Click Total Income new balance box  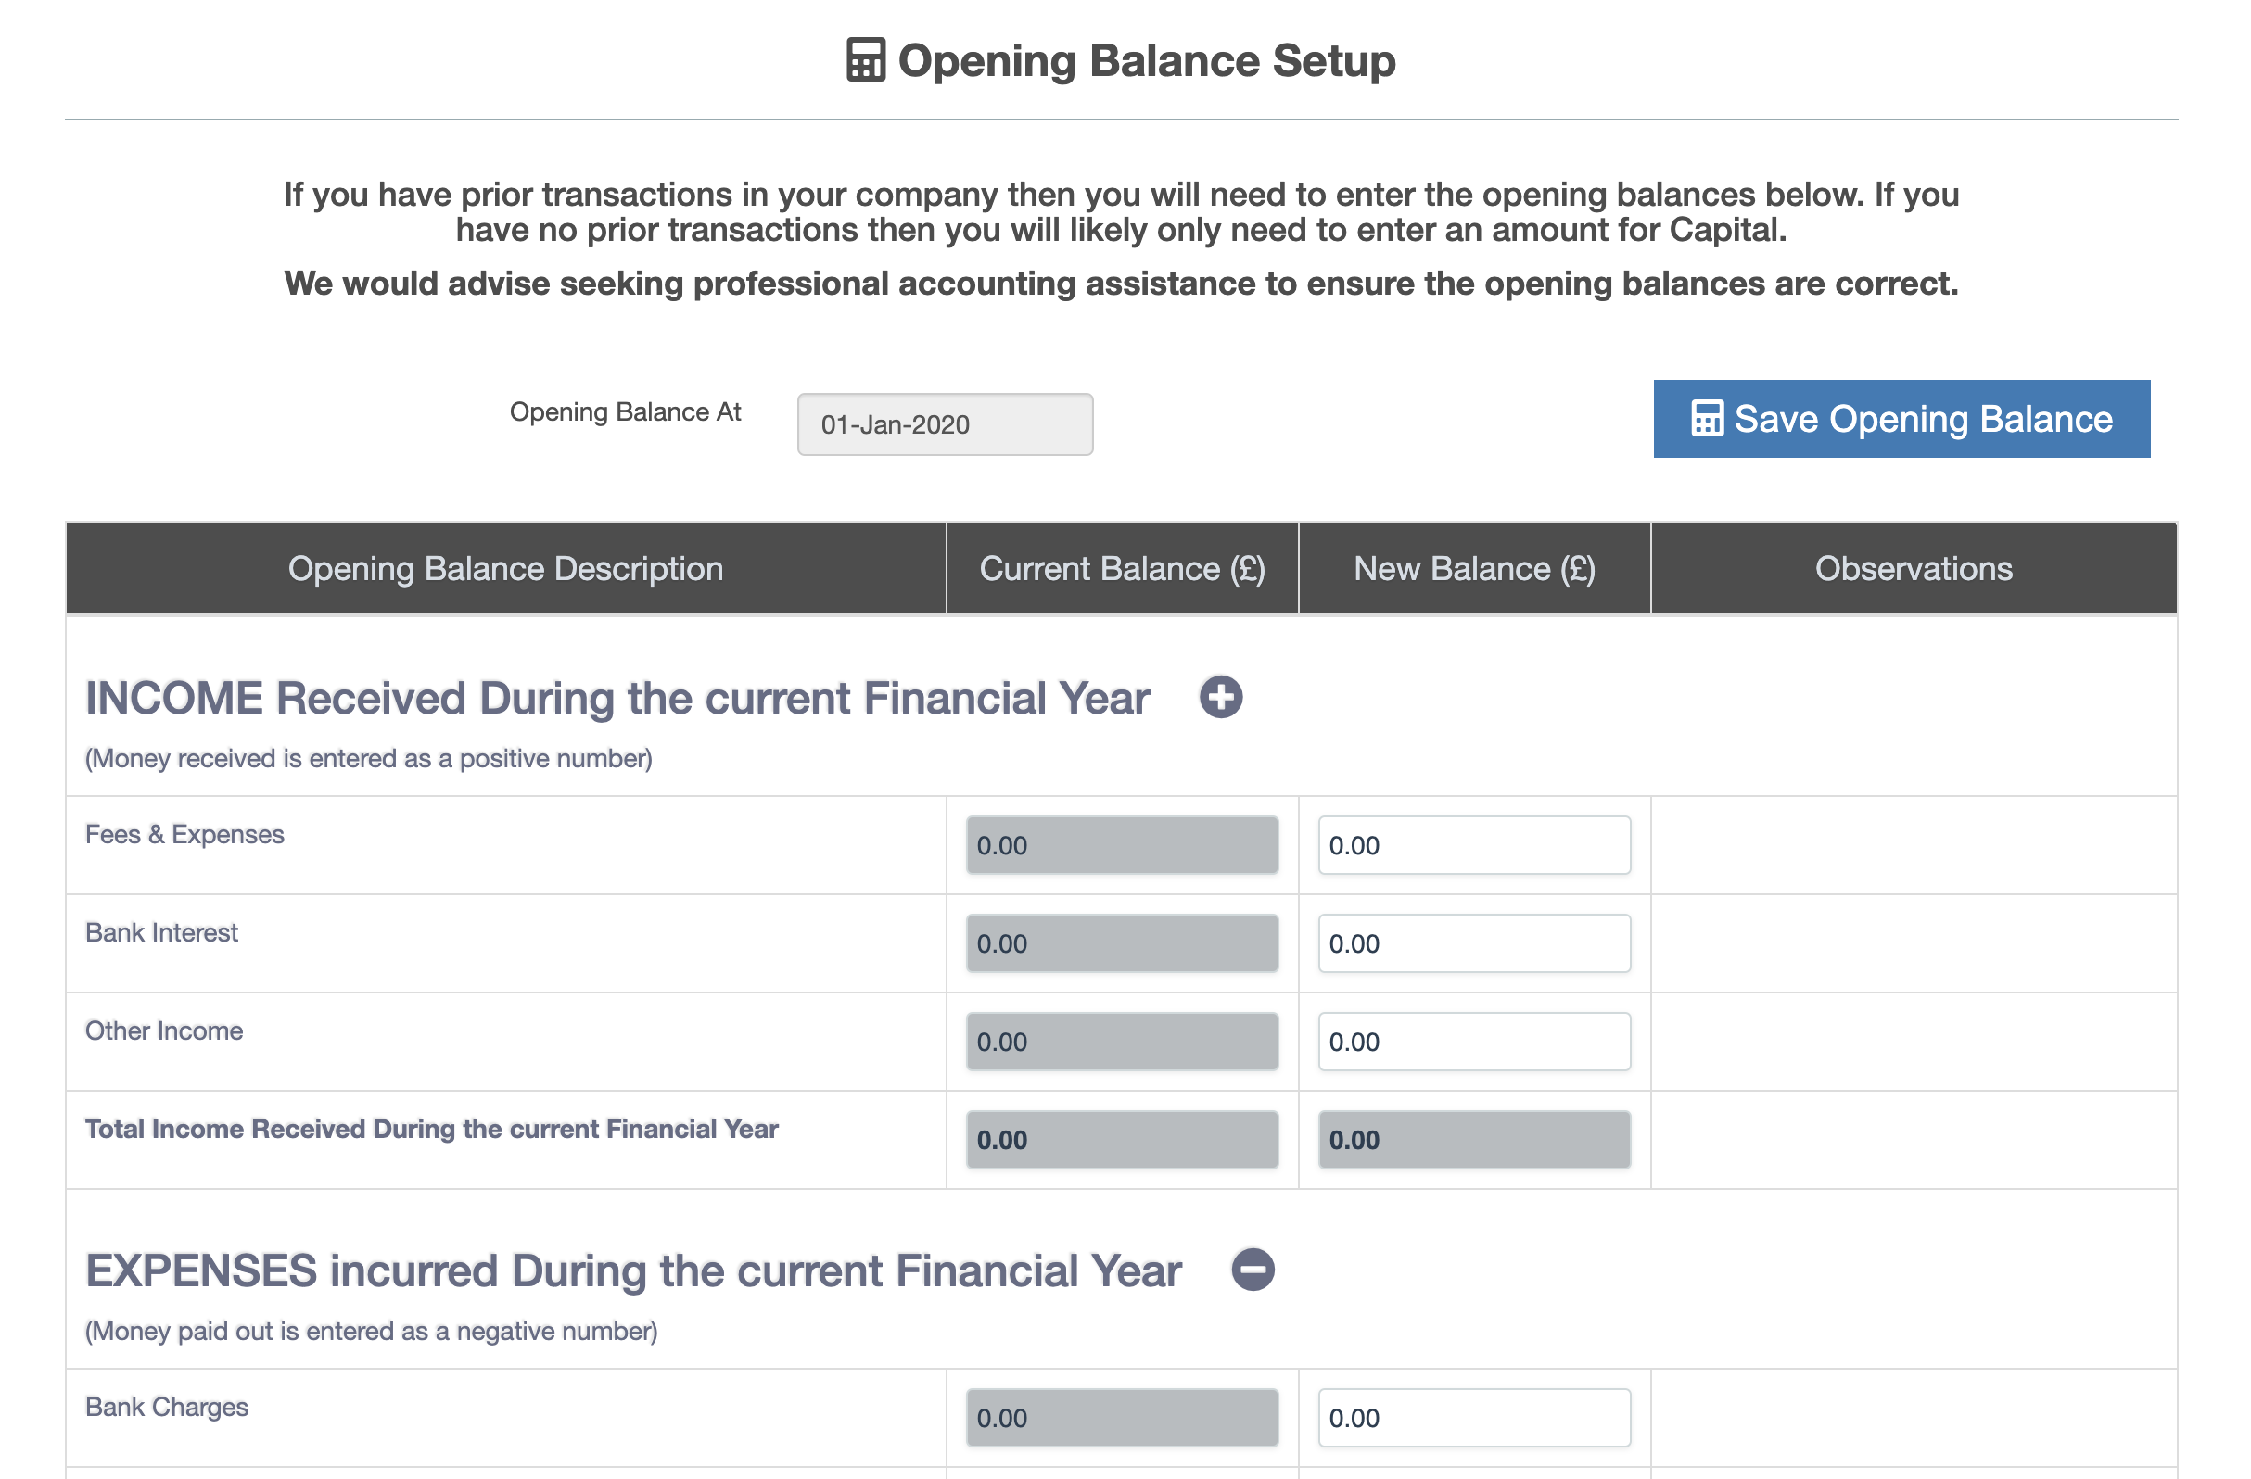[x=1474, y=1141]
